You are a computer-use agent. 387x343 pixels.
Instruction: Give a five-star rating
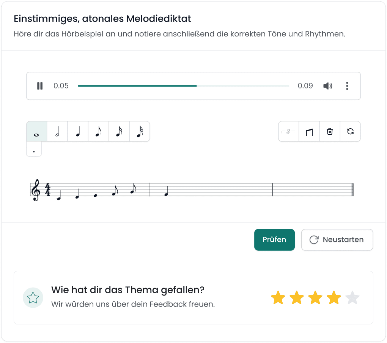pos(353,297)
